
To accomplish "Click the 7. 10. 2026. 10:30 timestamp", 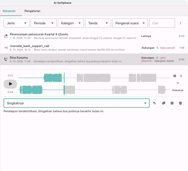I will click(x=20, y=38).
